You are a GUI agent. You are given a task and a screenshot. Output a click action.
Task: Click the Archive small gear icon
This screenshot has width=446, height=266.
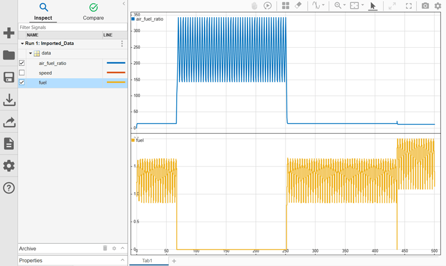pyautogui.click(x=114, y=248)
